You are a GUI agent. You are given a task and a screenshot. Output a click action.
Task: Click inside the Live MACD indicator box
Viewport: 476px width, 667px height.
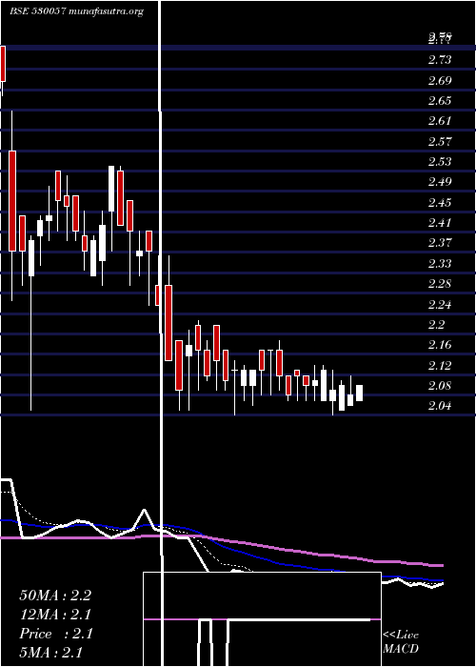[x=262, y=619]
